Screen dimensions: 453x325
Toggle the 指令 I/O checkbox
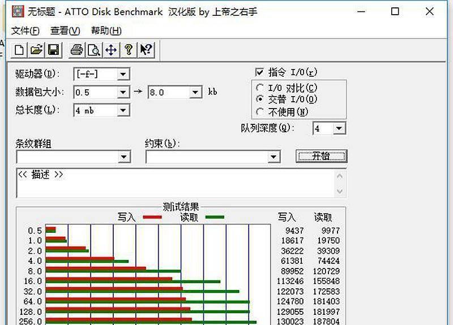tap(259, 72)
